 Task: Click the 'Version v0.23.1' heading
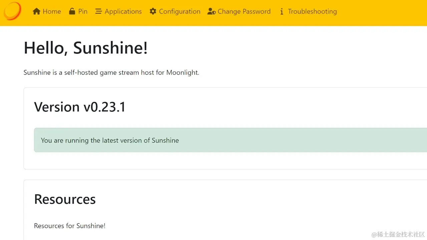[80, 107]
